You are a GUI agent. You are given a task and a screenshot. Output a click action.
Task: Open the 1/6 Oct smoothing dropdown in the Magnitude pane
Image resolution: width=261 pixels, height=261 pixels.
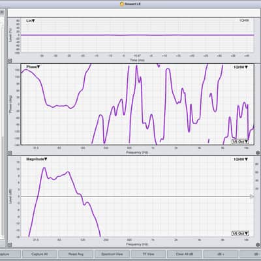[x=240, y=234]
